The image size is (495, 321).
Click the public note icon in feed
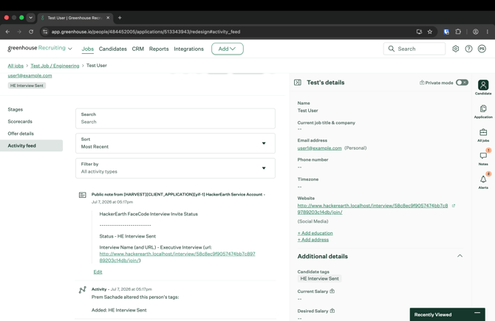83,196
